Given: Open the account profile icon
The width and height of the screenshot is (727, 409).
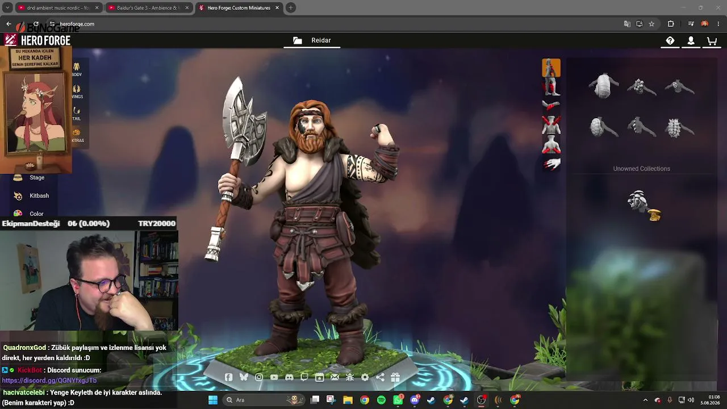Looking at the screenshot, I should (x=691, y=41).
